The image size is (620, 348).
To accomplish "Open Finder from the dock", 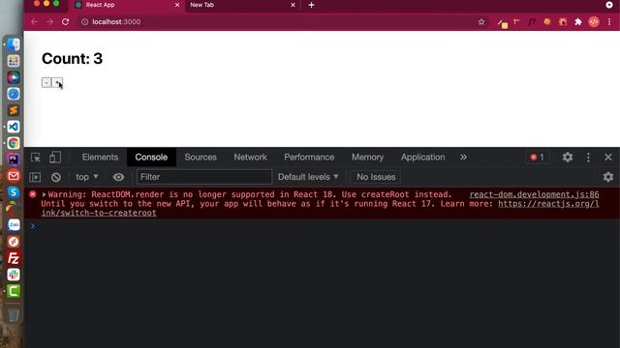I will (x=14, y=44).
